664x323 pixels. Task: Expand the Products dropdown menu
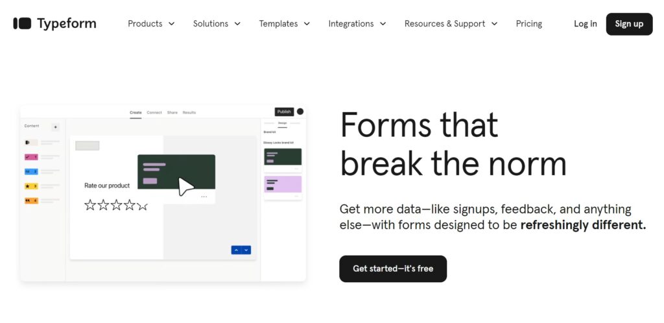pos(151,23)
